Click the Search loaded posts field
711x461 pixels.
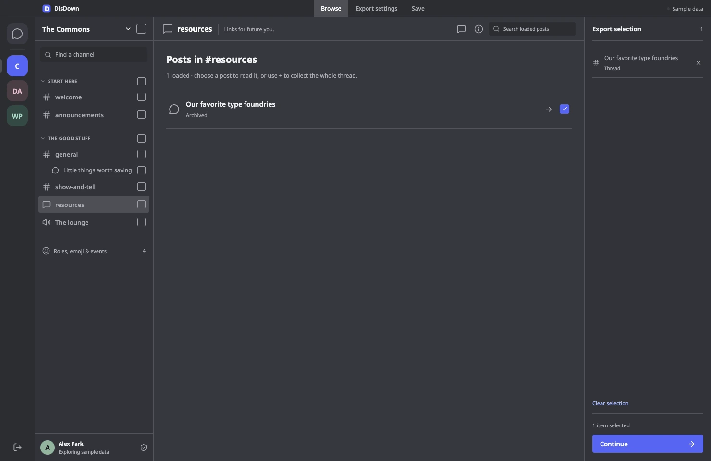(x=532, y=29)
